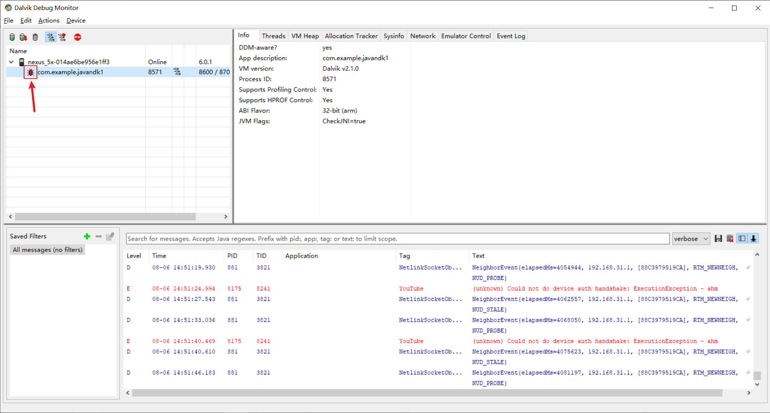The height and width of the screenshot is (413, 770).
Task: Click the remove saved filter minus icon
Action: [x=99, y=236]
